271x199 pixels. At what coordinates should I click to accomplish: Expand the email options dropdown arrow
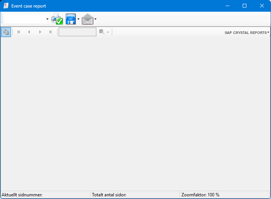tap(95, 19)
